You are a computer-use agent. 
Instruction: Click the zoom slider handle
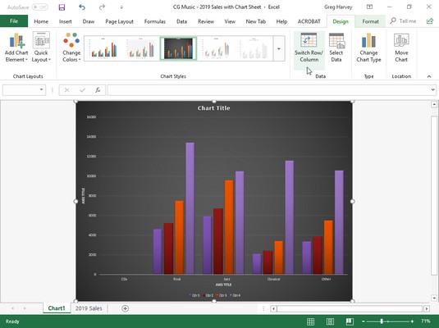click(x=382, y=321)
